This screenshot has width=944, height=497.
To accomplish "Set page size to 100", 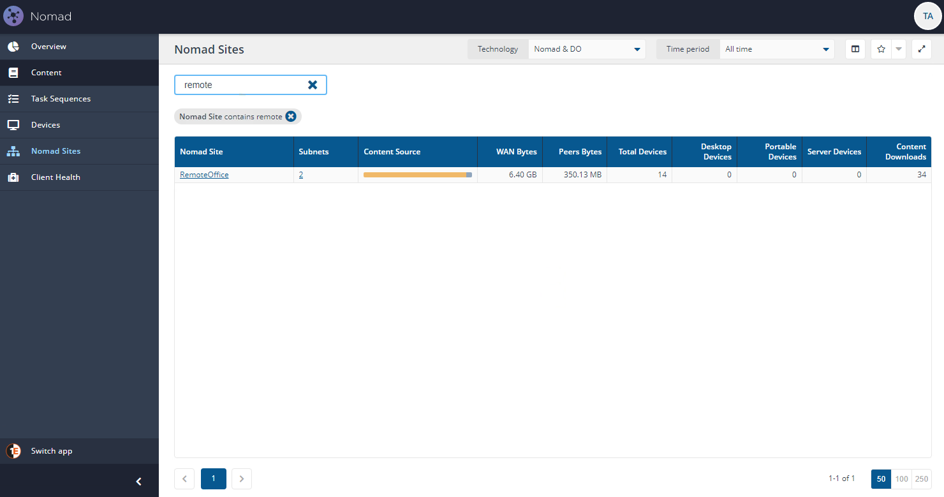I will (x=901, y=478).
